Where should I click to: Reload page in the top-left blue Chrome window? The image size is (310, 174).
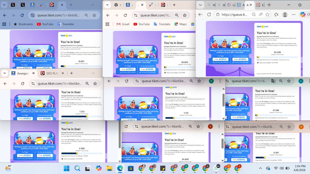click(22, 15)
